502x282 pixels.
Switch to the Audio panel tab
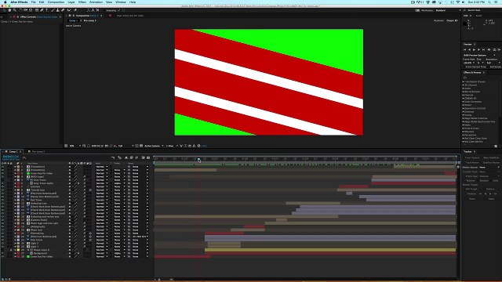tap(478, 16)
